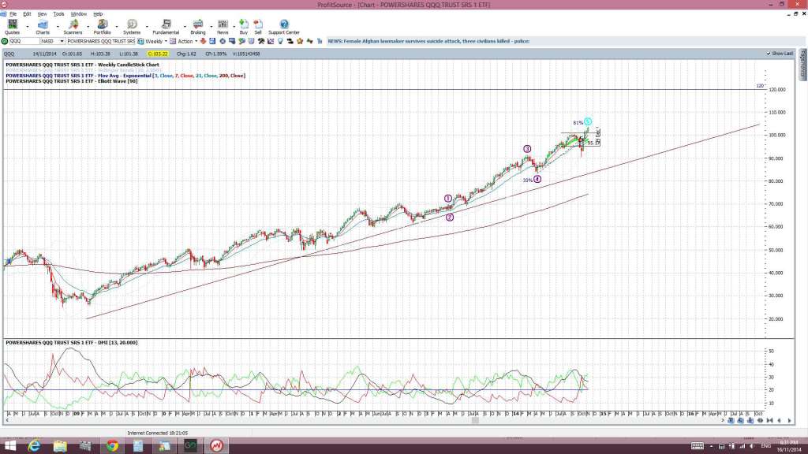Select the Elliott wave 5 marker
The image size is (808, 454).
588,122
